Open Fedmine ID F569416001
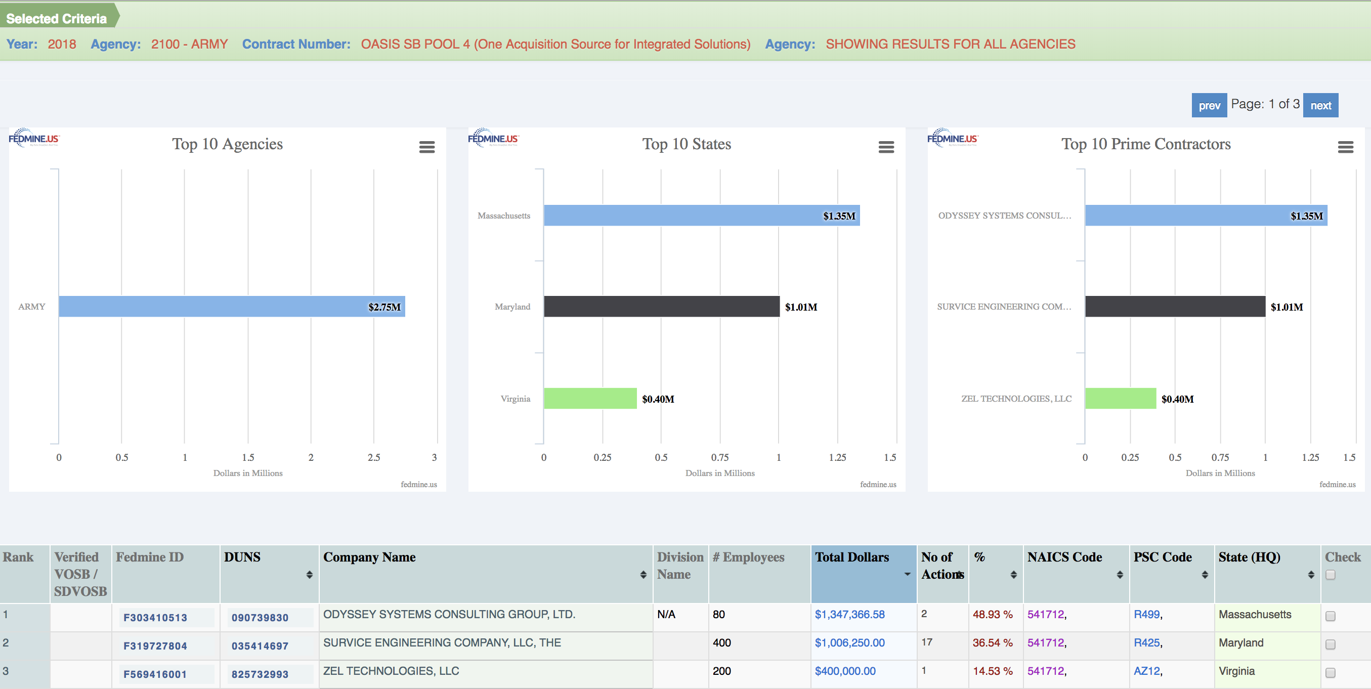Image resolution: width=1371 pixels, height=689 pixels. point(155,674)
